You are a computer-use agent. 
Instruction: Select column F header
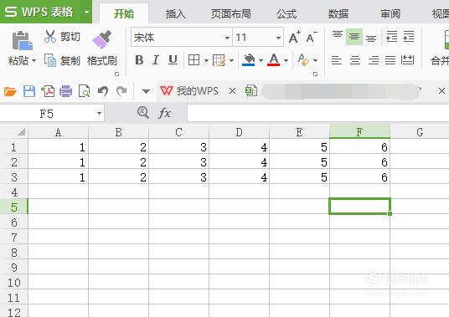pos(359,132)
